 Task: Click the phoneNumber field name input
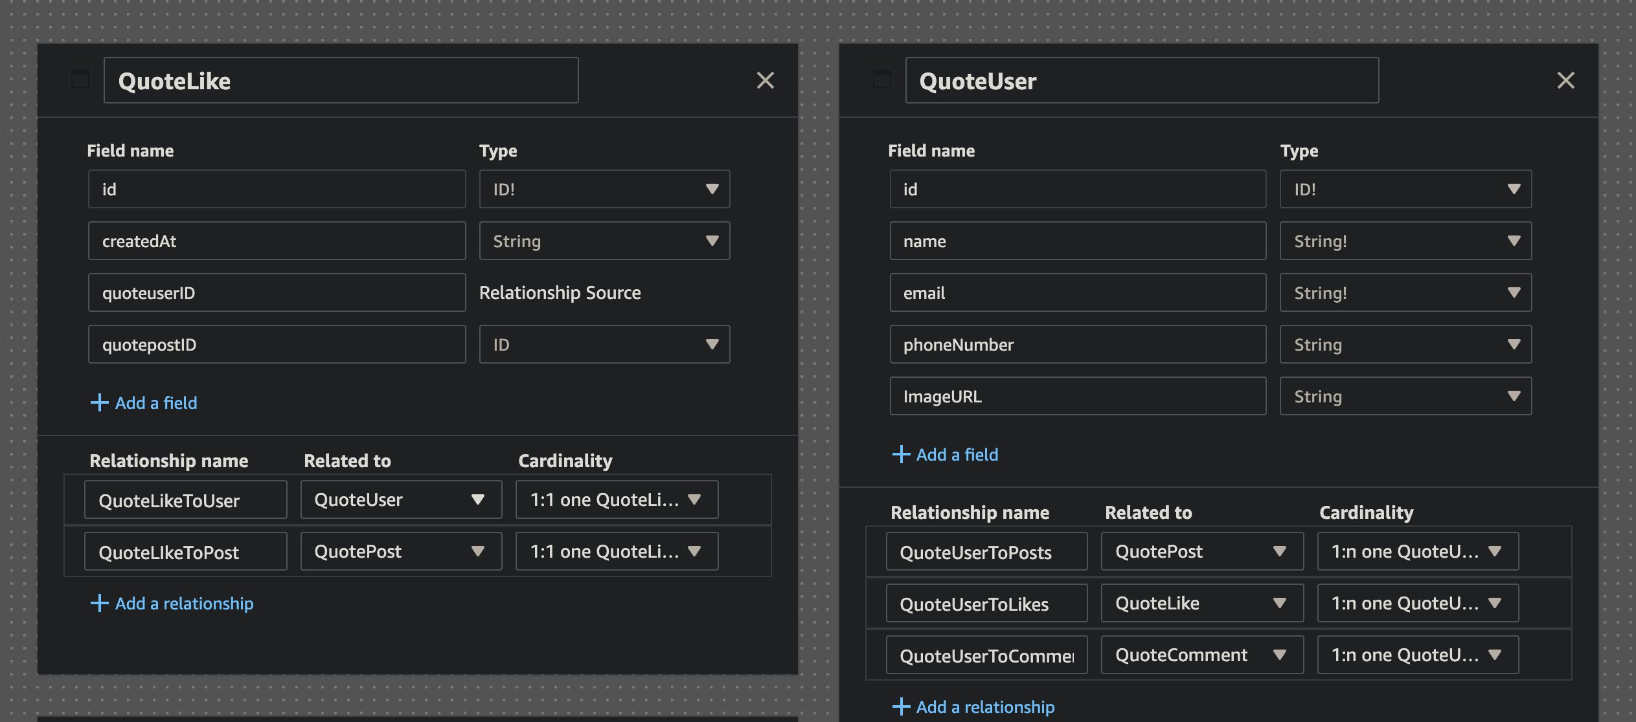tap(1077, 344)
